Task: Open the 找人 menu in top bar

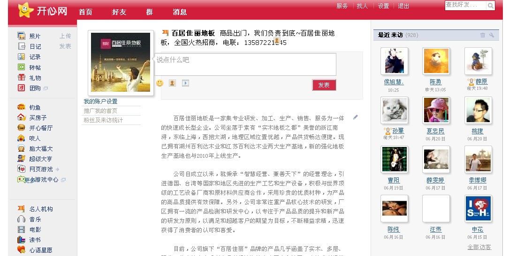Action: pos(362,6)
